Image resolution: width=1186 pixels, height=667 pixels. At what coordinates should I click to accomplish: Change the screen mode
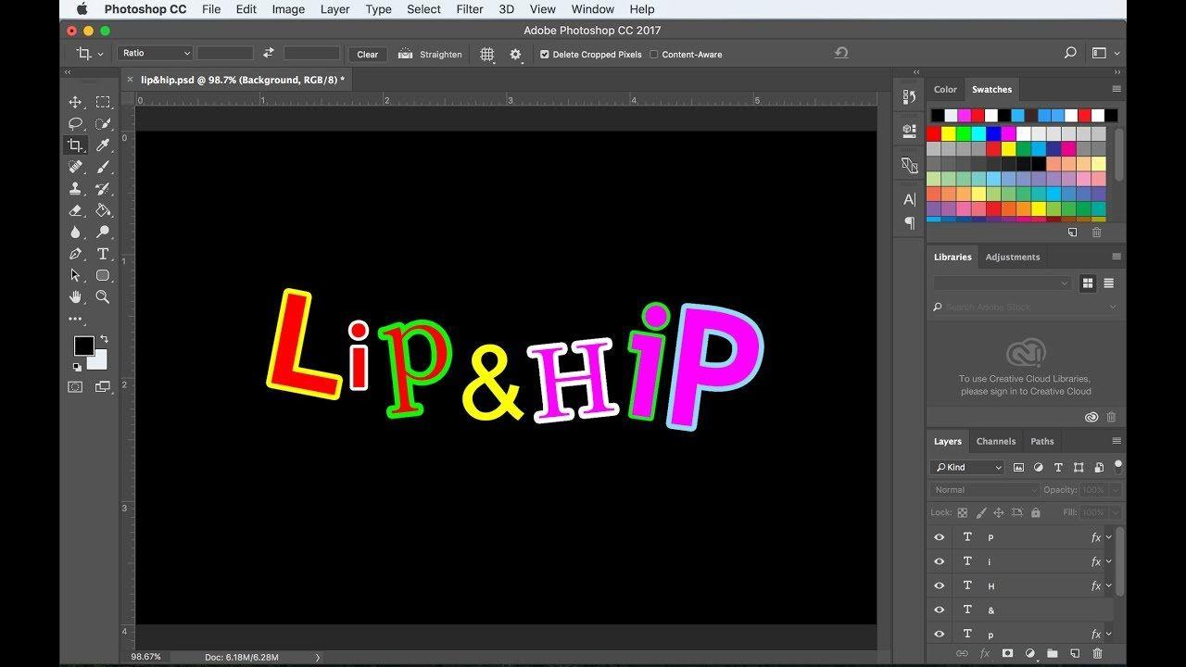pyautogui.click(x=103, y=387)
